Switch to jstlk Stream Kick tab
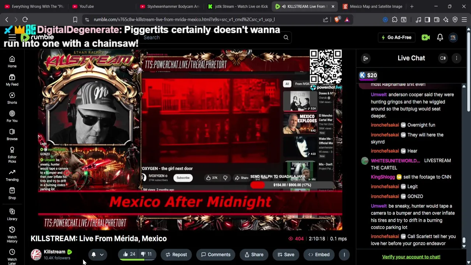Viewport: 471px width, 265px height. tap(237, 6)
